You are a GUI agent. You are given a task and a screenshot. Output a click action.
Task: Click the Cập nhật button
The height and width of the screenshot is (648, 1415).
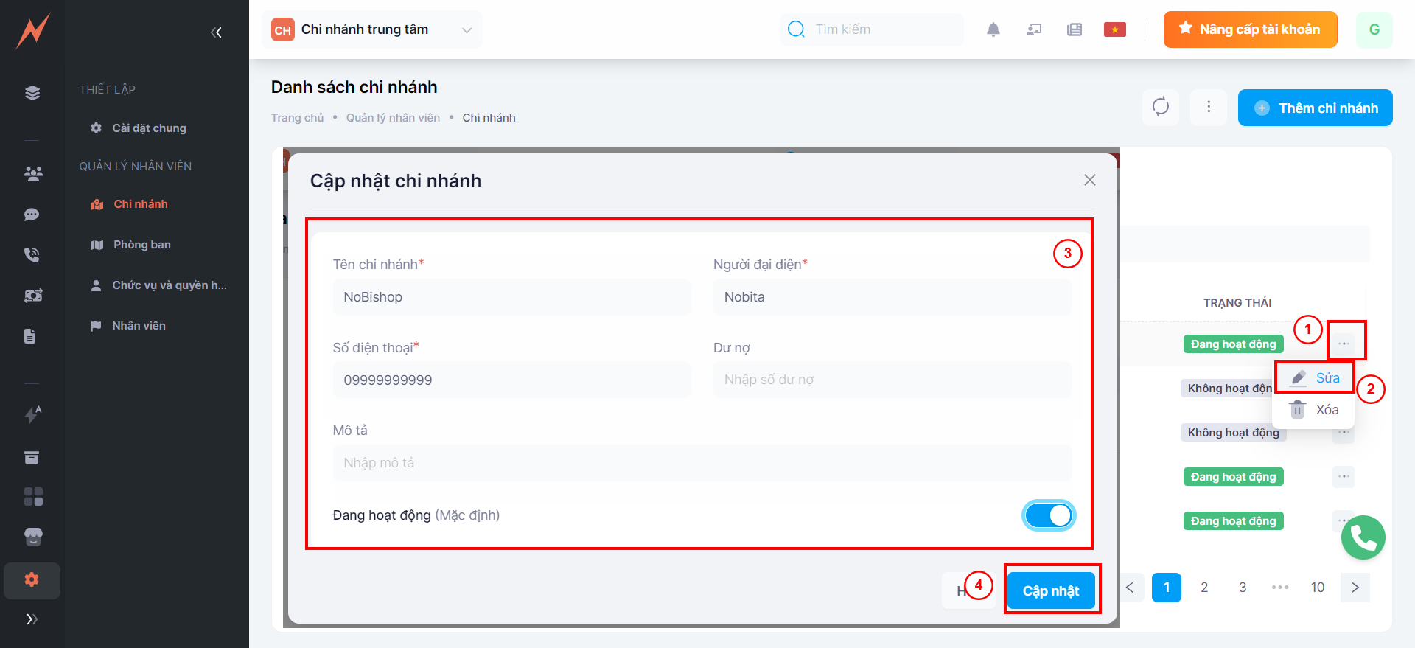pos(1051,590)
